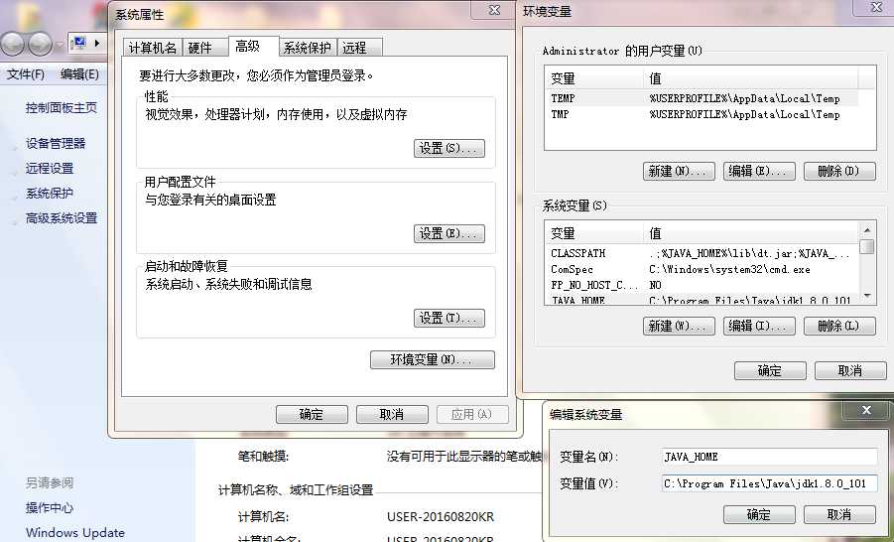
Task: Click 新建(N) for user variables
Action: point(679,171)
